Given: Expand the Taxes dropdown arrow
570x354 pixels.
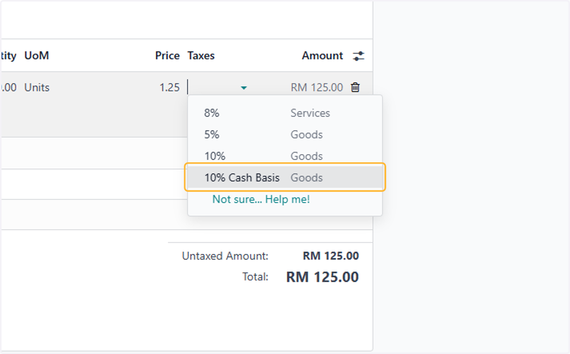Looking at the screenshot, I should tap(244, 88).
